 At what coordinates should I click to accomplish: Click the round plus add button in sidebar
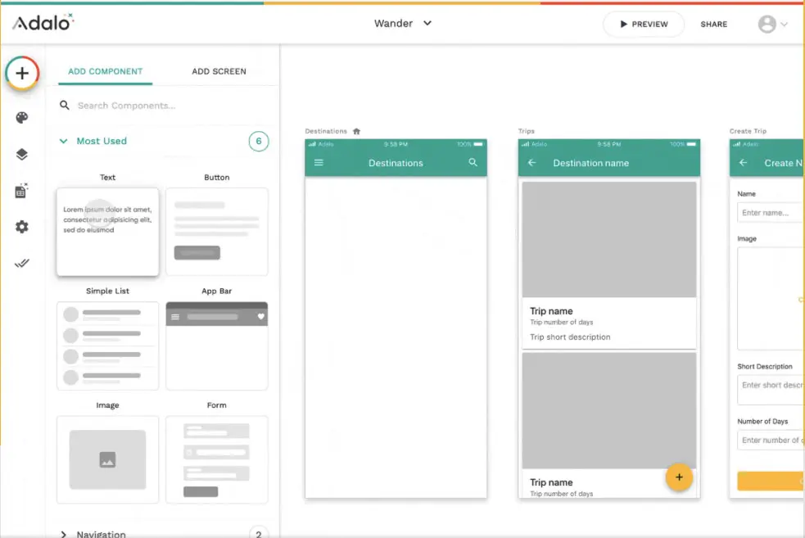click(x=22, y=74)
